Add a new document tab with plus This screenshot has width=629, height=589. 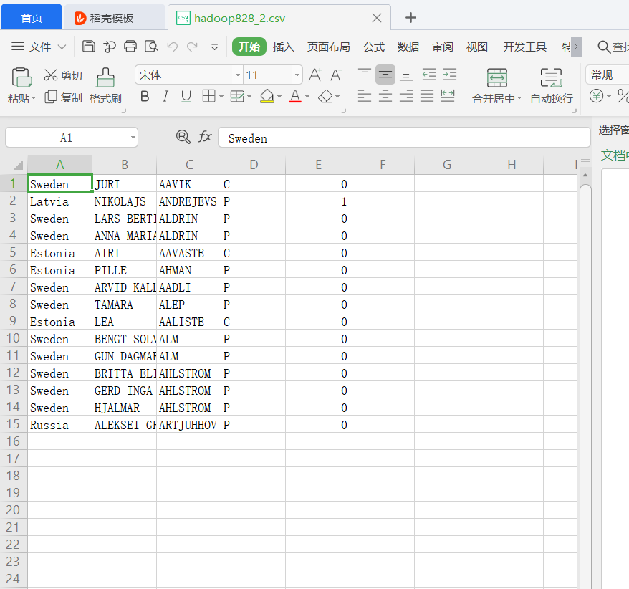[410, 18]
